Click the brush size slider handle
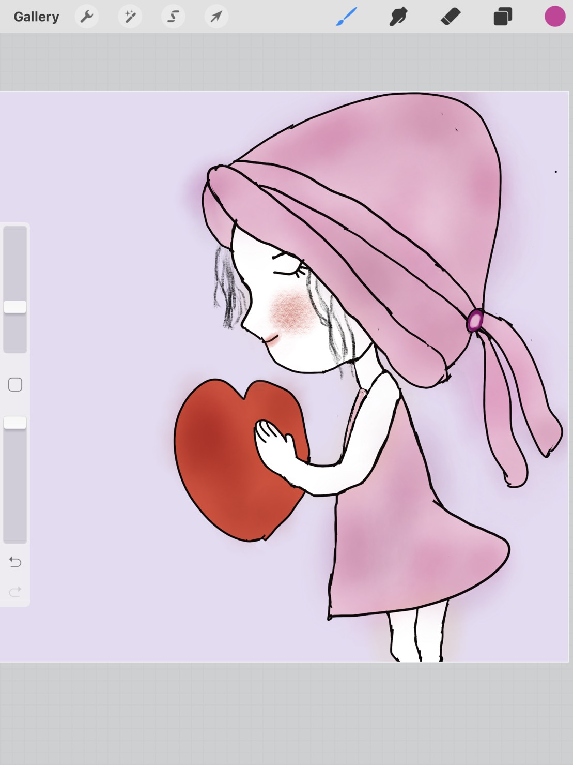This screenshot has width=573, height=765. (x=15, y=307)
